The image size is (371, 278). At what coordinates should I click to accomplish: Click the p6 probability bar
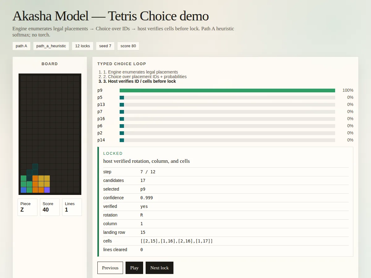point(227,126)
